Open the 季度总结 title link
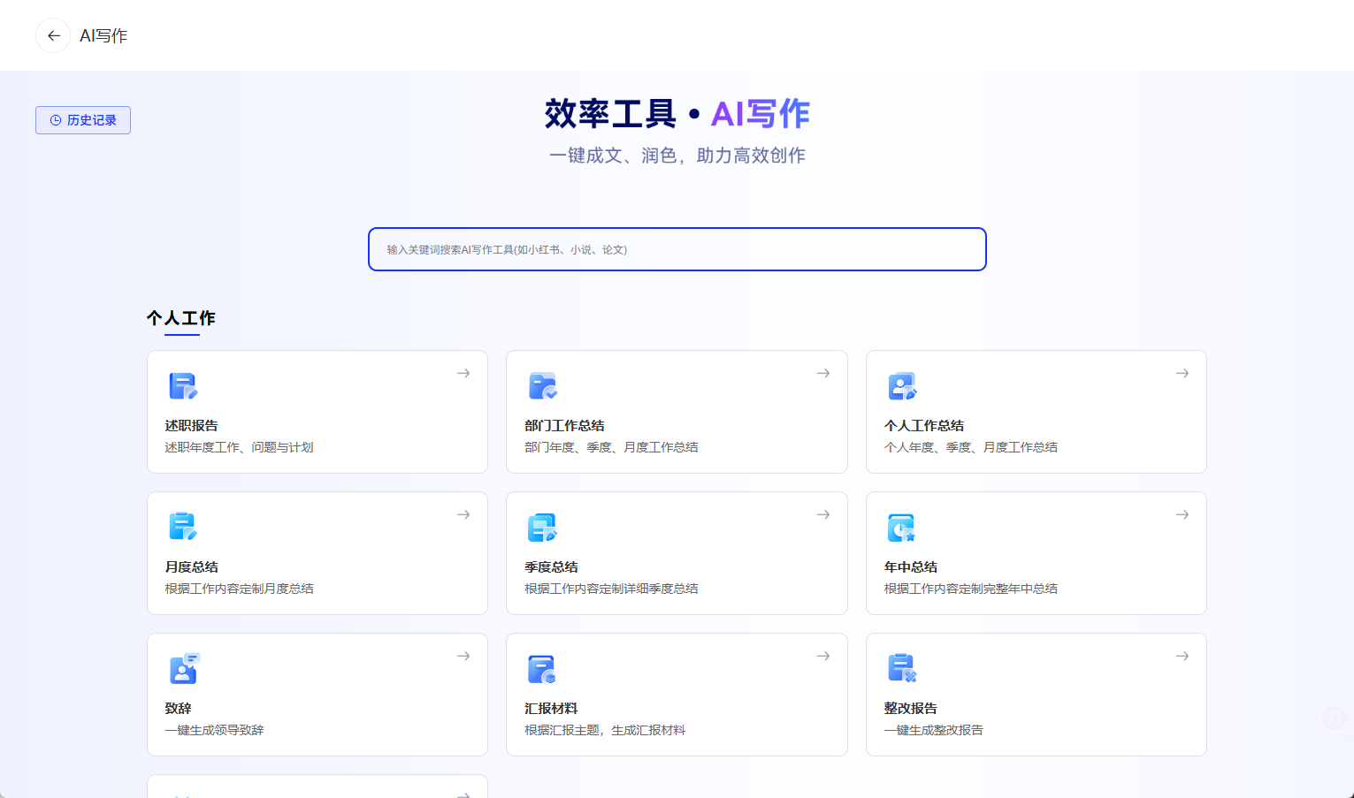The image size is (1354, 798). pos(551,567)
